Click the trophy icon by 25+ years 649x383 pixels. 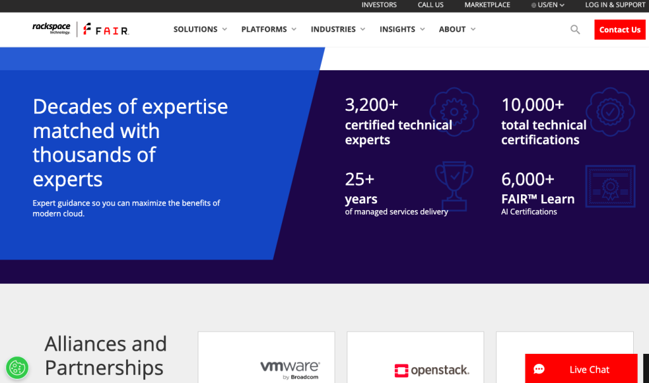pos(454,186)
